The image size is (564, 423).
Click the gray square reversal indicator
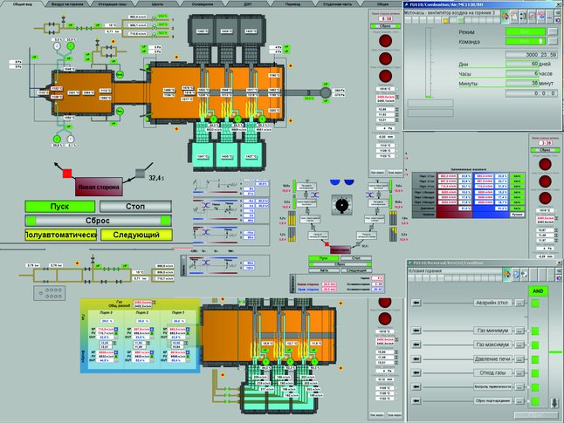(x=140, y=174)
